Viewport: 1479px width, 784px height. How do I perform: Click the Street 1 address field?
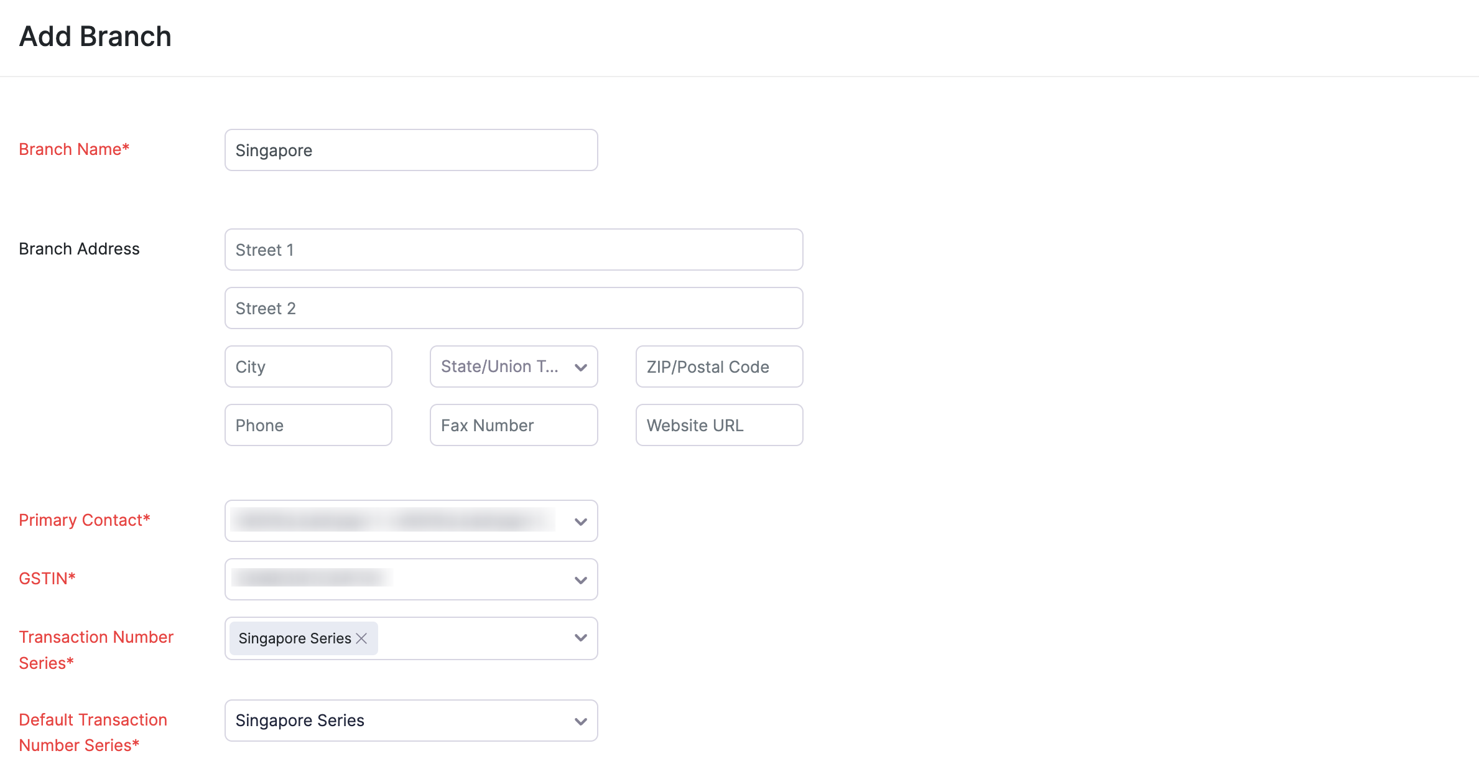[x=513, y=250]
